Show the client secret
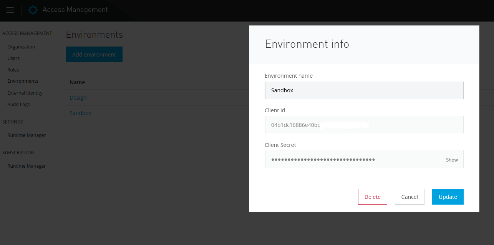 tap(452, 160)
